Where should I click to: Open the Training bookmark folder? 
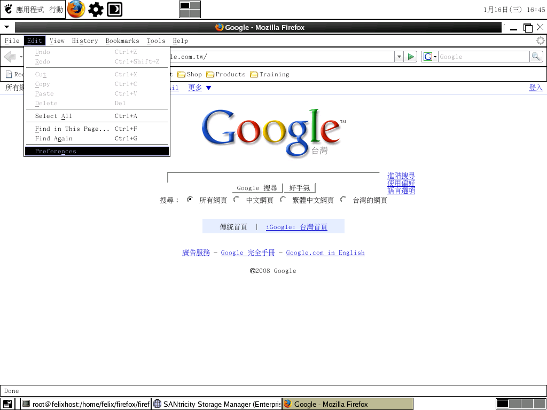click(270, 74)
